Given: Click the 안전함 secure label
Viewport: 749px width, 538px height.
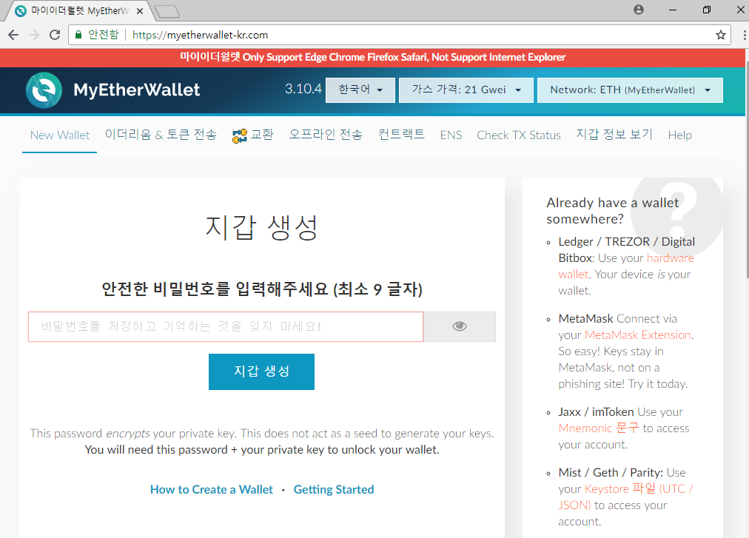Looking at the screenshot, I should (103, 34).
